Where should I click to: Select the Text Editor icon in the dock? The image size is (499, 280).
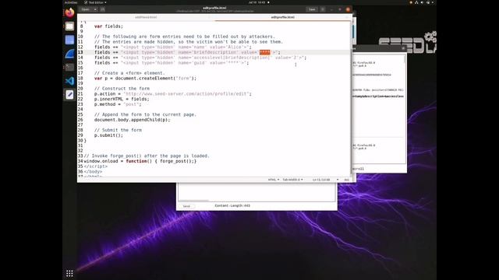69,95
